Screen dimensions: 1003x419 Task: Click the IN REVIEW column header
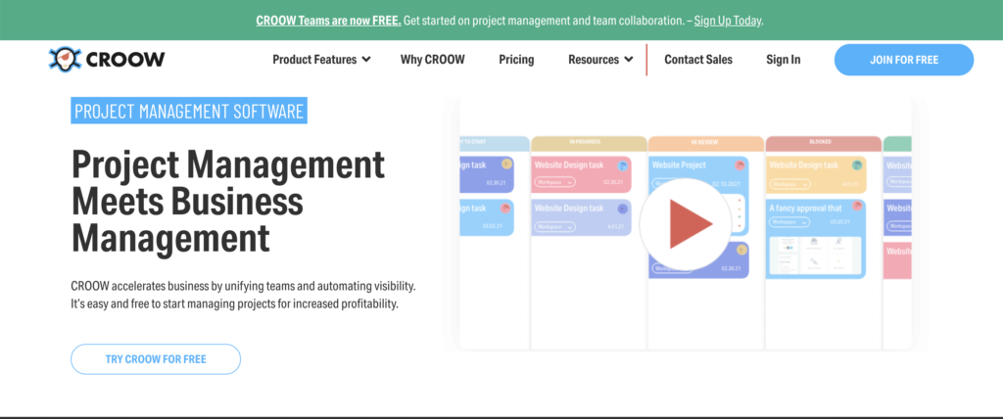pyautogui.click(x=705, y=143)
